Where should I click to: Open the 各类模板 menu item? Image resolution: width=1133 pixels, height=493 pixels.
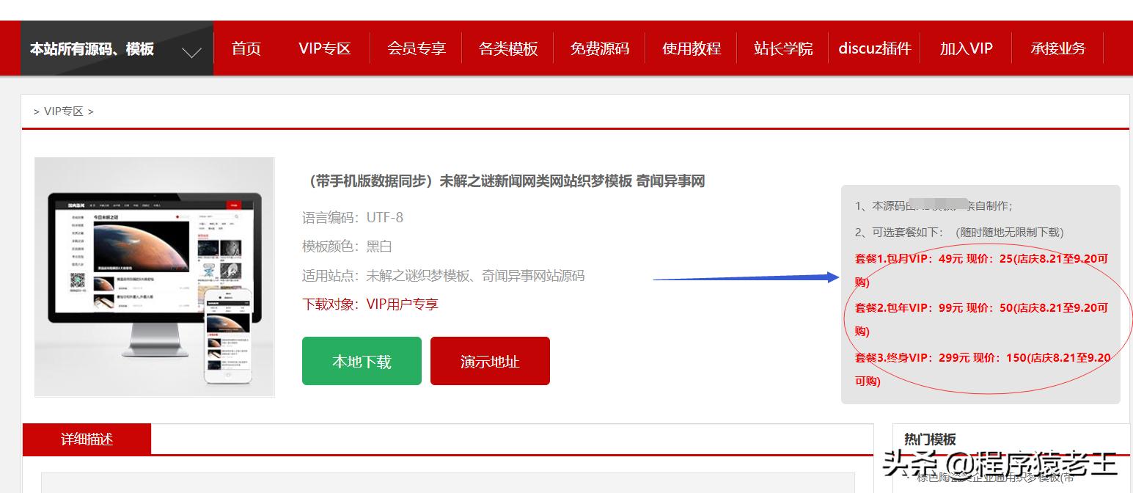point(507,48)
